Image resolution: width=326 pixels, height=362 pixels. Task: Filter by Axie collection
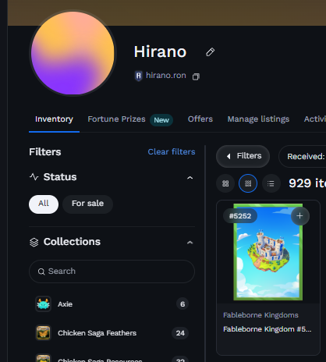112,303
